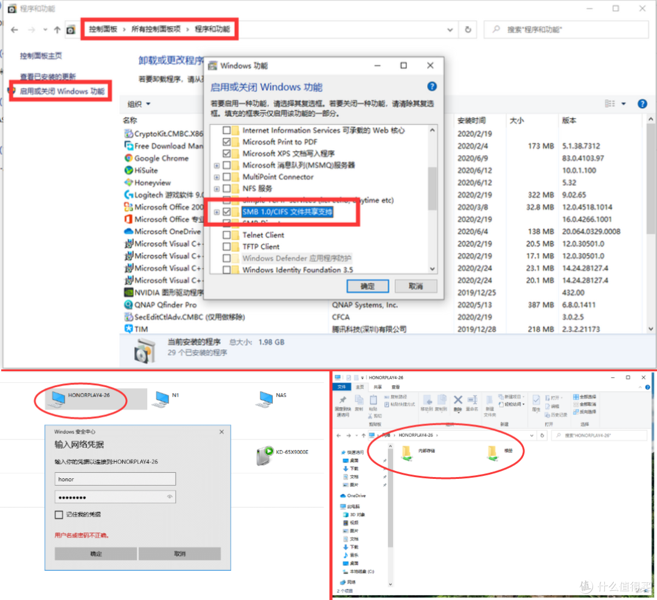Open the NAS network computer
The image size is (657, 600).
[271, 399]
